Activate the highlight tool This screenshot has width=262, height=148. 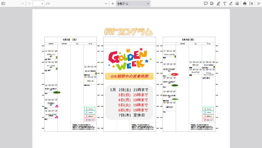(x=218, y=4)
